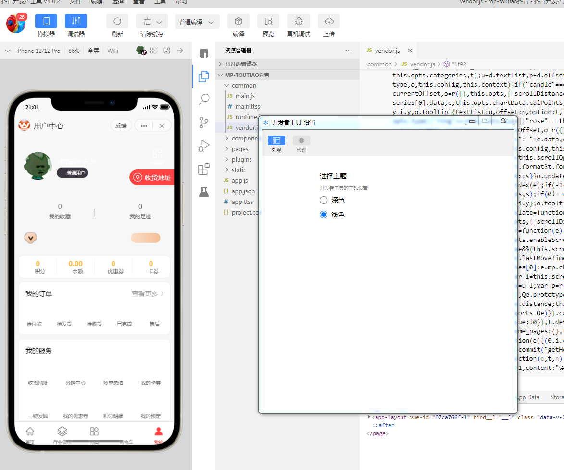Click the user avatar in the top toolbar

(x=16, y=23)
